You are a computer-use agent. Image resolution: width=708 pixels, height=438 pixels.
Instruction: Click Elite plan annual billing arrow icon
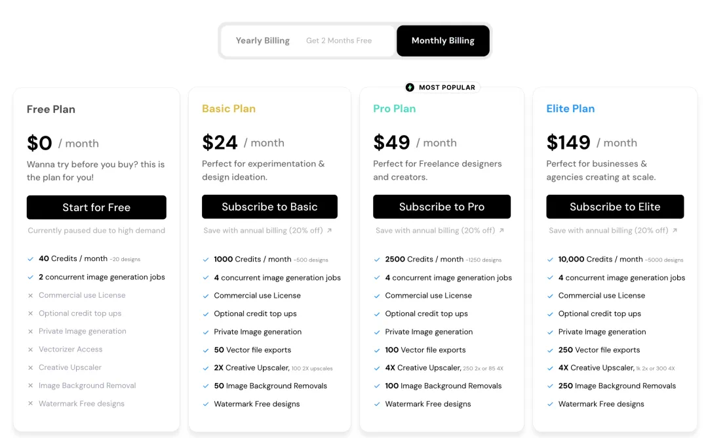coord(675,230)
